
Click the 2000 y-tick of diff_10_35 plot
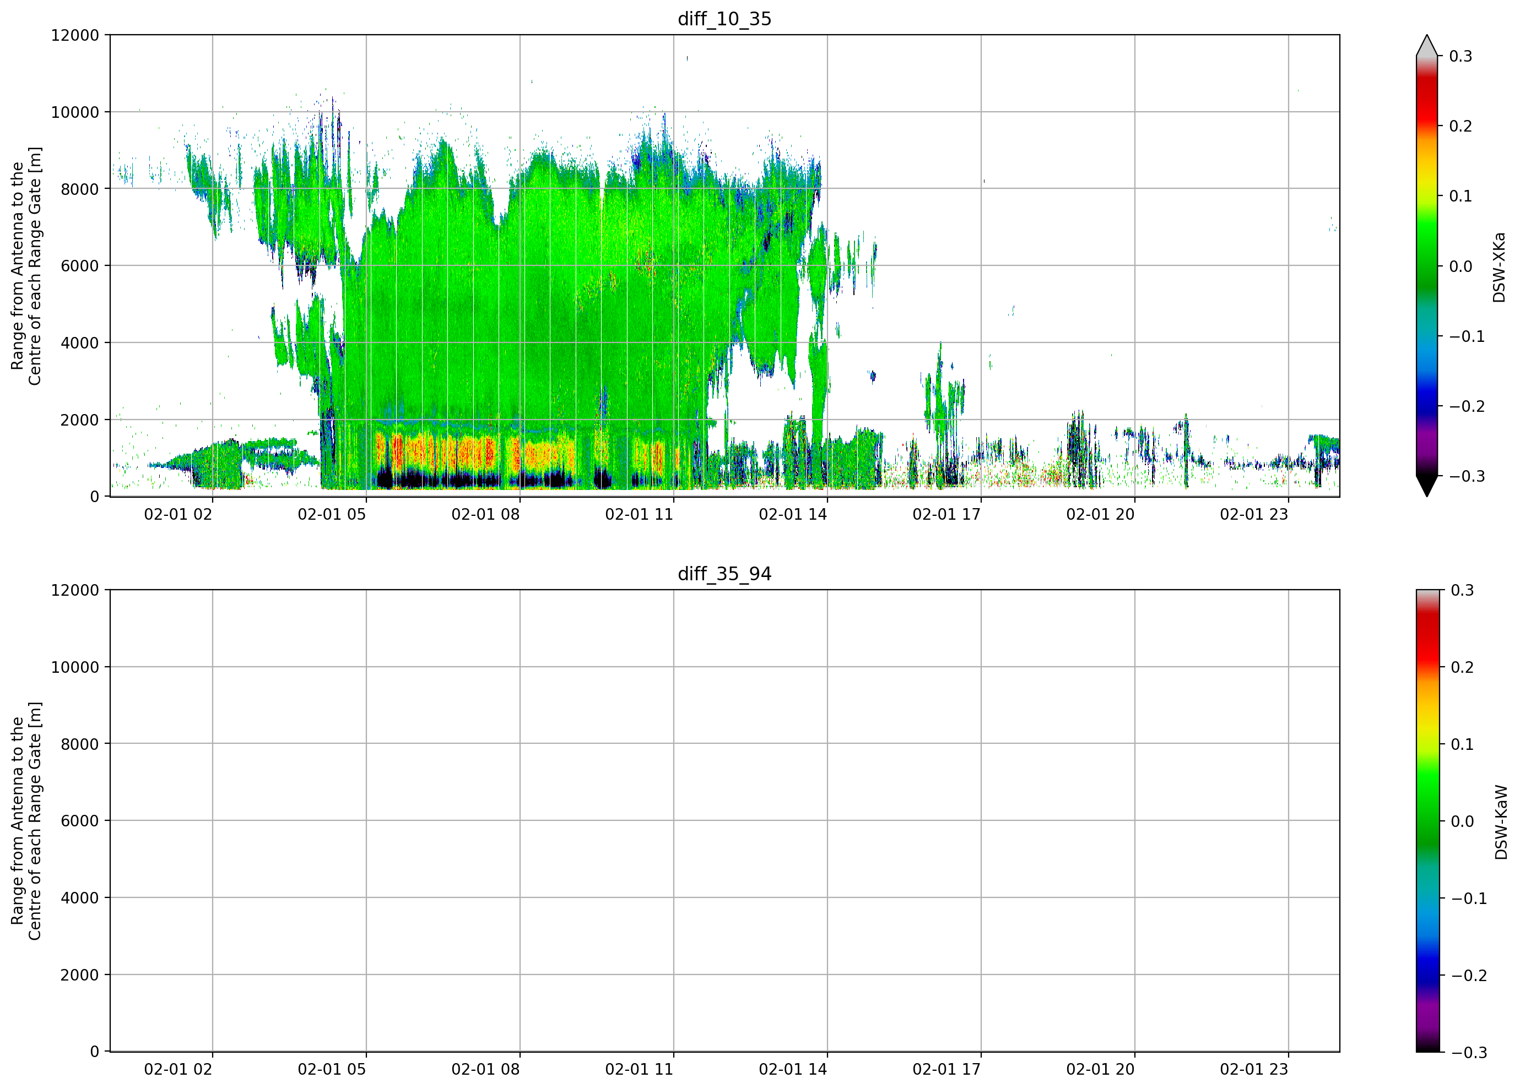pyautogui.click(x=80, y=420)
